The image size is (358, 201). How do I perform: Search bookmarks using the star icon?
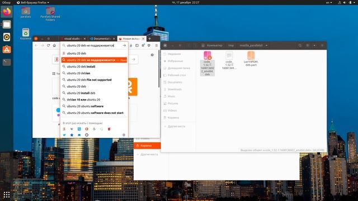72,135
